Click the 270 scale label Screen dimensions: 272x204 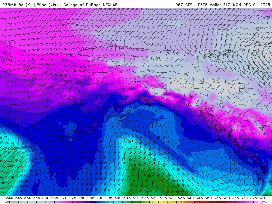(64, 198)
